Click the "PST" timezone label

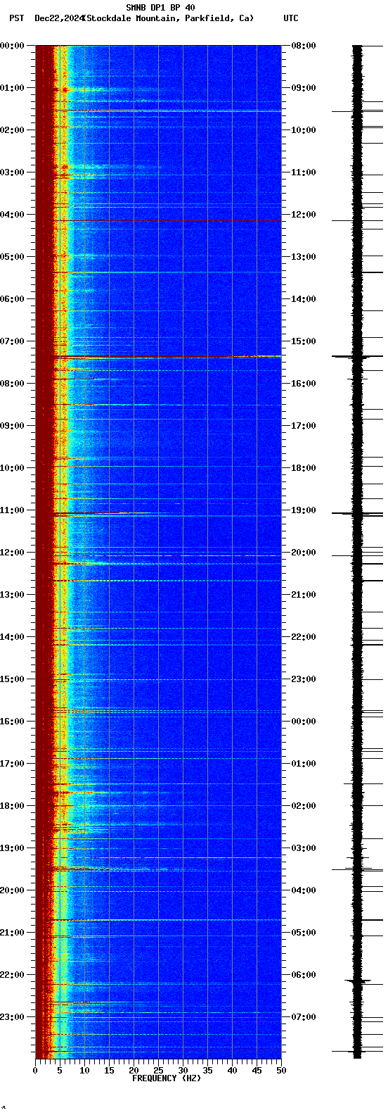click(16, 18)
